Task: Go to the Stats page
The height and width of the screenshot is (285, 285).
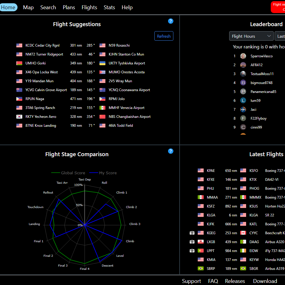Action: pyautogui.click(x=109, y=7)
